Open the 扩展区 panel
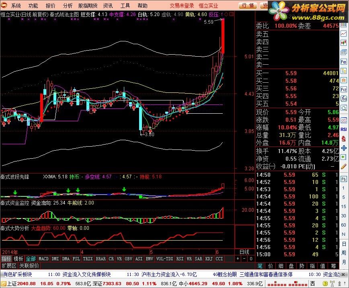The width and height of the screenshot is (349, 288). (9, 266)
